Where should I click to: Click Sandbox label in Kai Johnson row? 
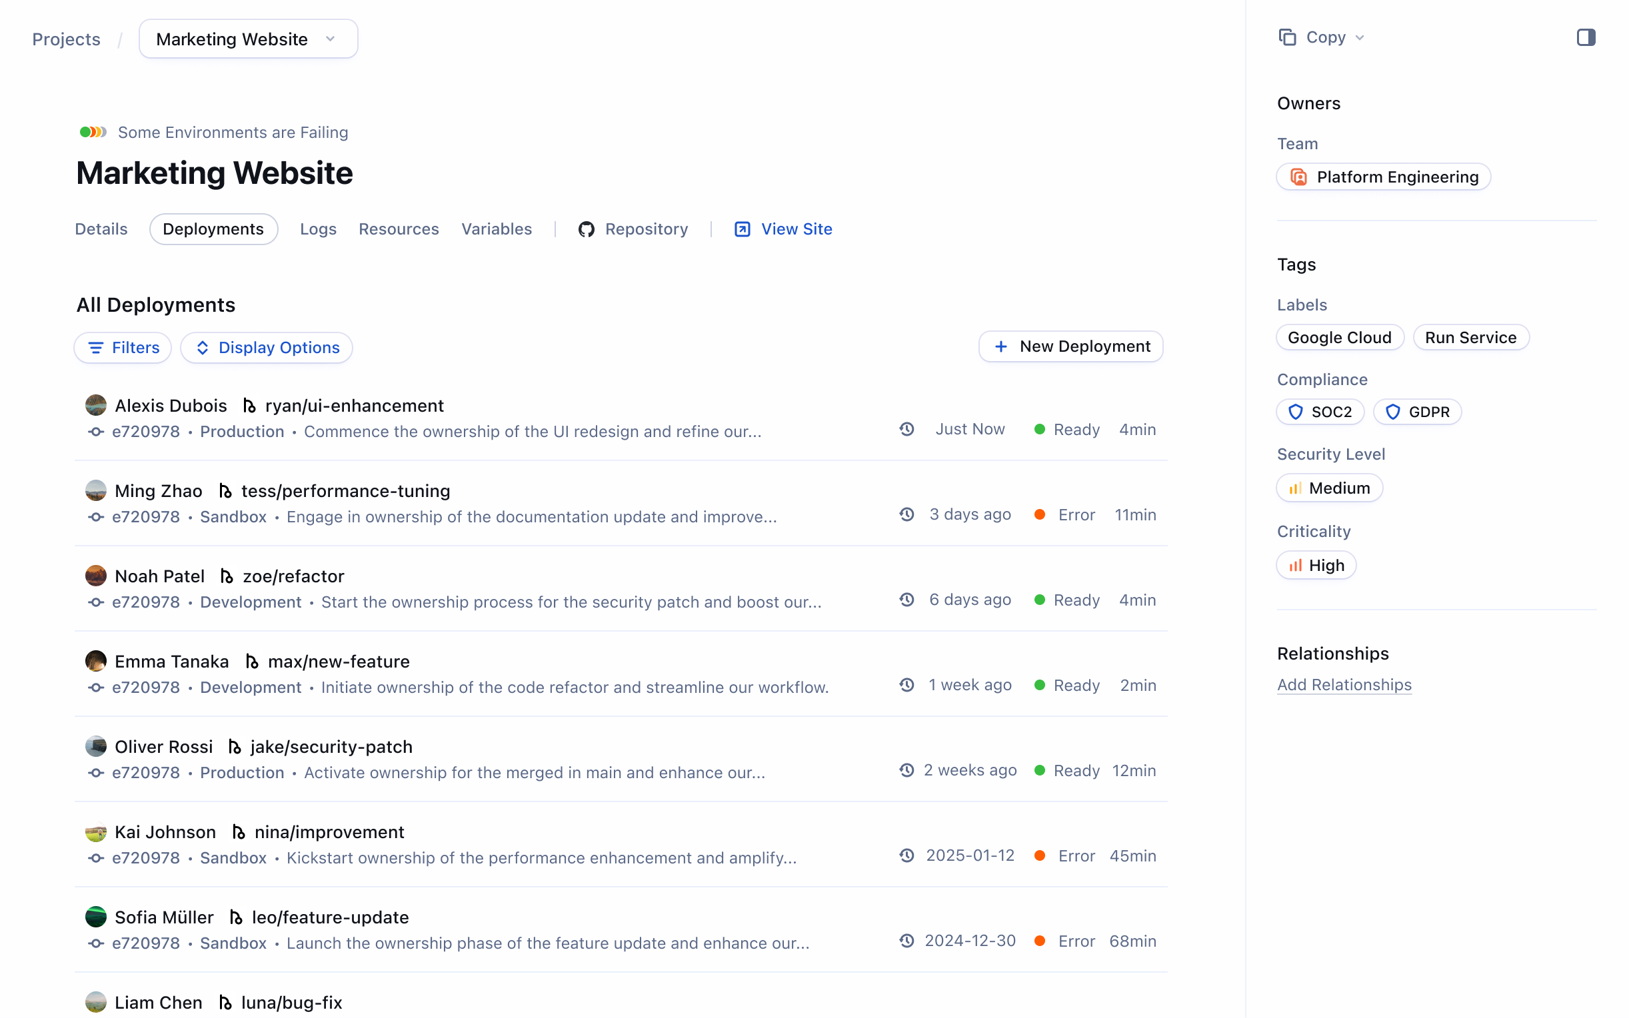233,857
